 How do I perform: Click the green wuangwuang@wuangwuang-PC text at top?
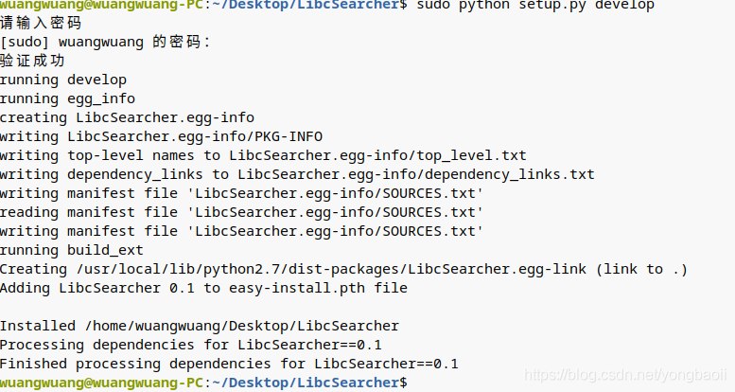click(102, 6)
